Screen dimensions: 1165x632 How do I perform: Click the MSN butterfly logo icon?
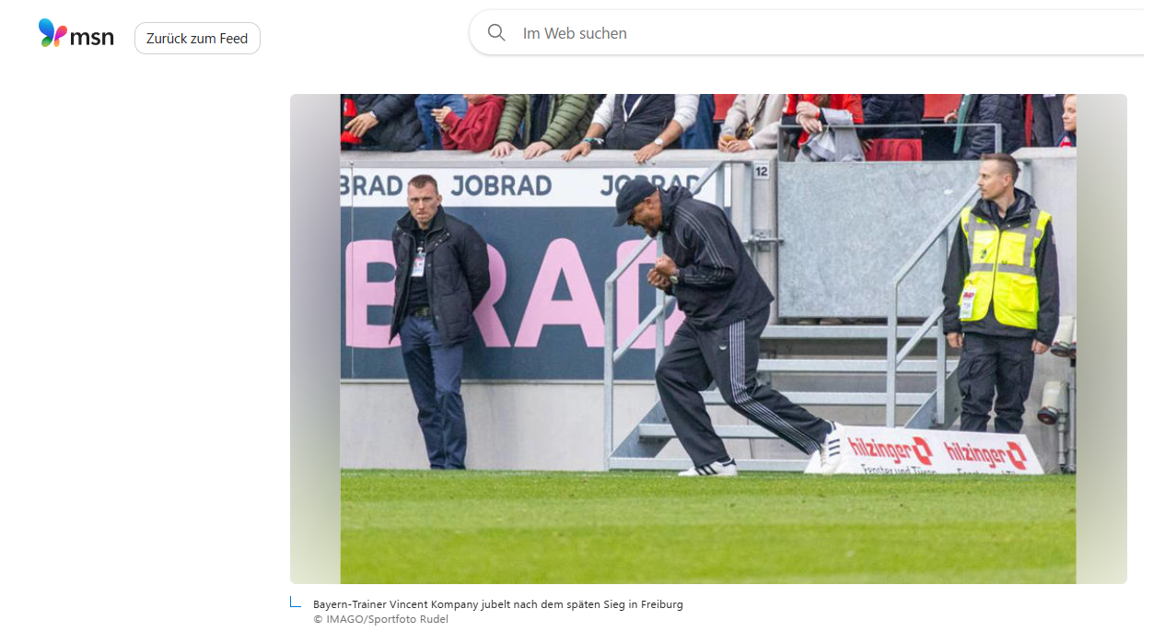(52, 33)
